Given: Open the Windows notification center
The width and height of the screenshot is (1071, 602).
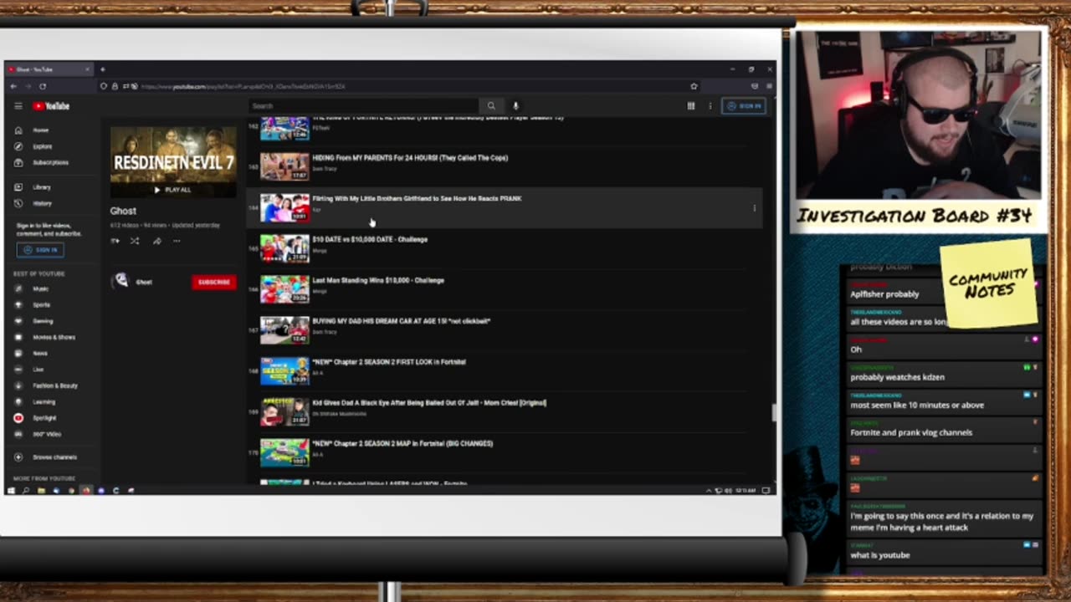Looking at the screenshot, I should 766,491.
